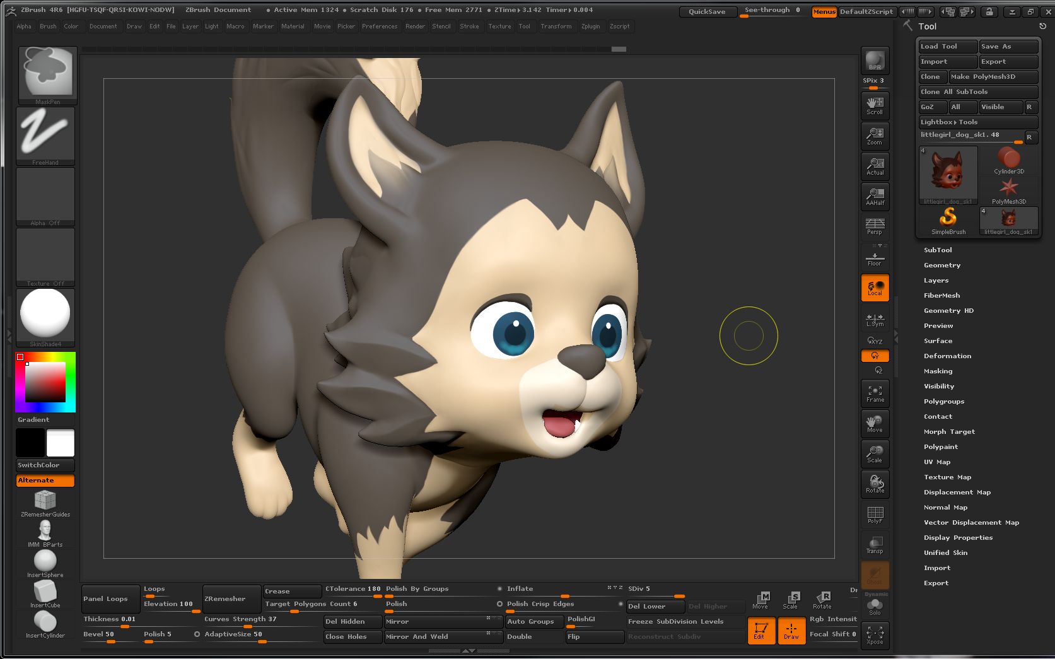
Task: Open the Zplugin menu
Action: point(590,26)
